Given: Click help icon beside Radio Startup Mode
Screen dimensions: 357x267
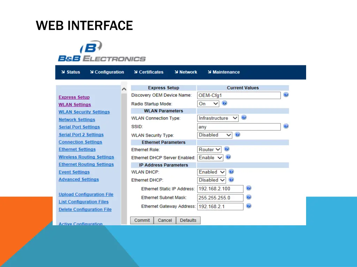Looking at the screenshot, I should (x=225, y=103).
